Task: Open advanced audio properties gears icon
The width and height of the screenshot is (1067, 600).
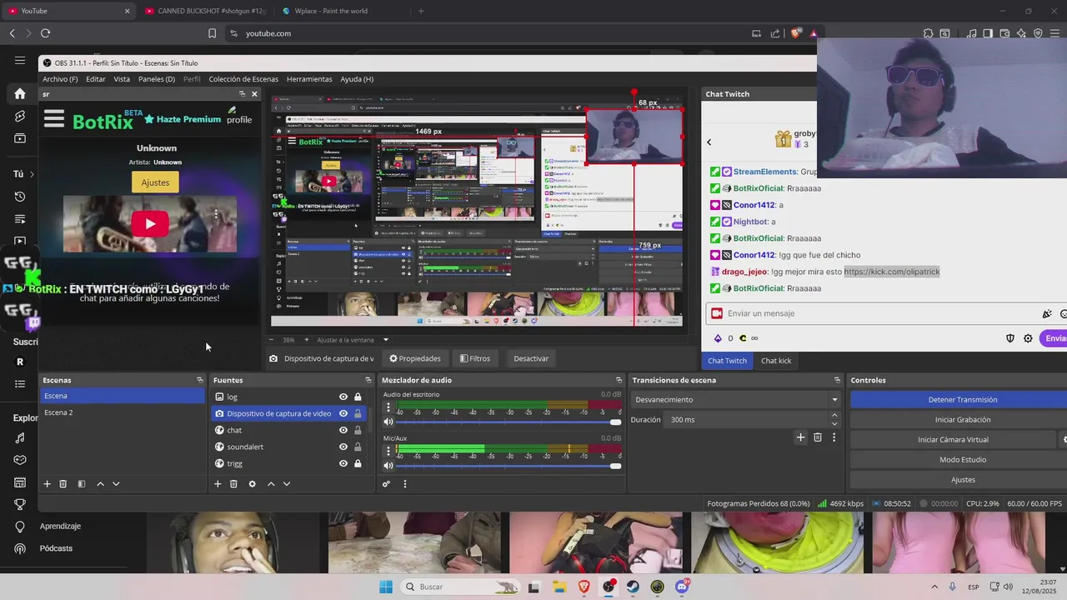Action: [x=386, y=483]
